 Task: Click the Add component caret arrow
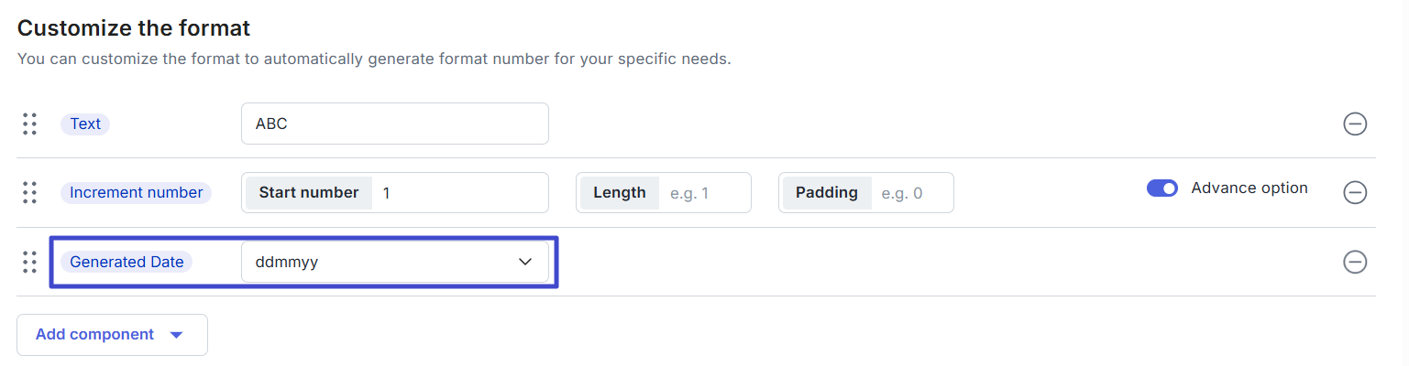tap(177, 335)
